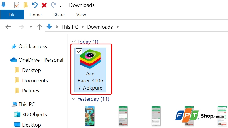This screenshot has height=128, width=228.
Task: Click the blue Desktop icon under This PC
Action: [x=17, y=125]
